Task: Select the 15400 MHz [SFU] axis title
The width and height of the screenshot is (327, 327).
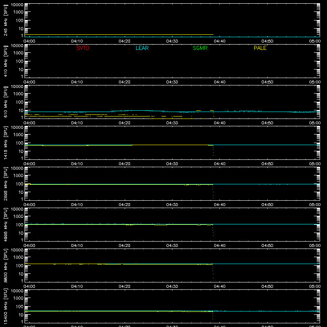Action: tap(5, 307)
